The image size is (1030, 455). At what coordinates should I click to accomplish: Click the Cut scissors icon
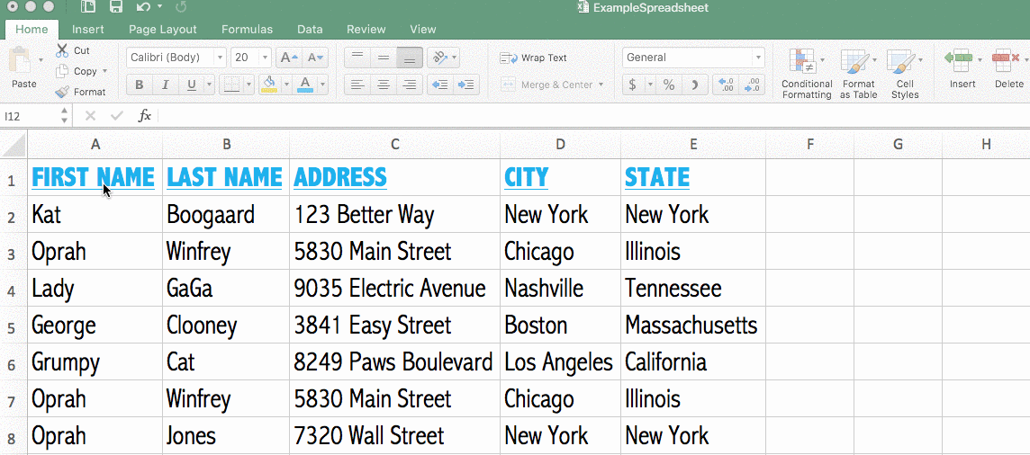point(62,50)
